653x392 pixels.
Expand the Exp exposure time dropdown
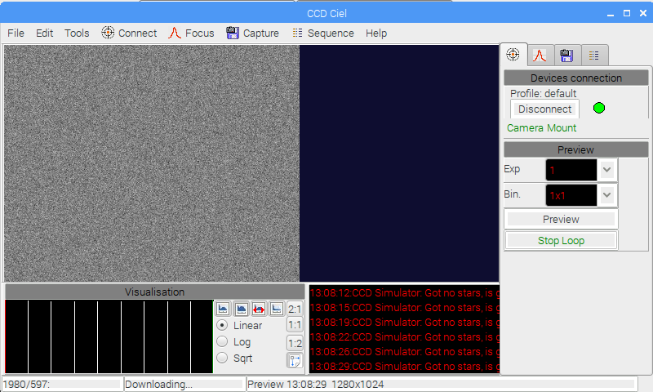coord(606,170)
